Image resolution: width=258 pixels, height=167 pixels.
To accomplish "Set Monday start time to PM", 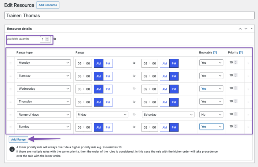I will coord(108,63).
